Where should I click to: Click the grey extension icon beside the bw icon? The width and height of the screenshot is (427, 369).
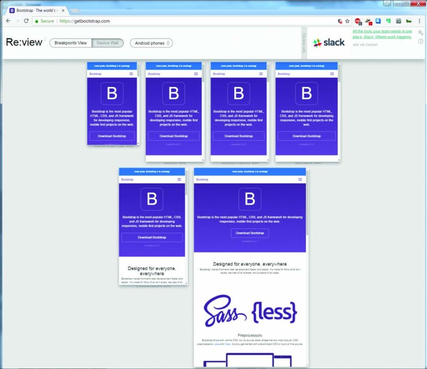tap(398, 21)
